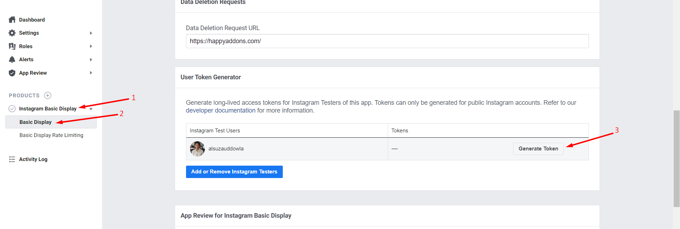Viewport: 680px width, 229px height.
Task: Select the Basic Display submenu item
Action: click(51, 122)
